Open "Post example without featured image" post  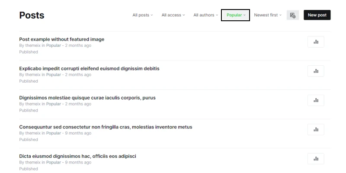click(x=62, y=39)
